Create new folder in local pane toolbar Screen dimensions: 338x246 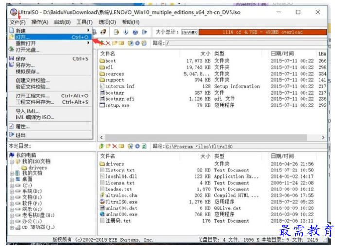[108, 146]
